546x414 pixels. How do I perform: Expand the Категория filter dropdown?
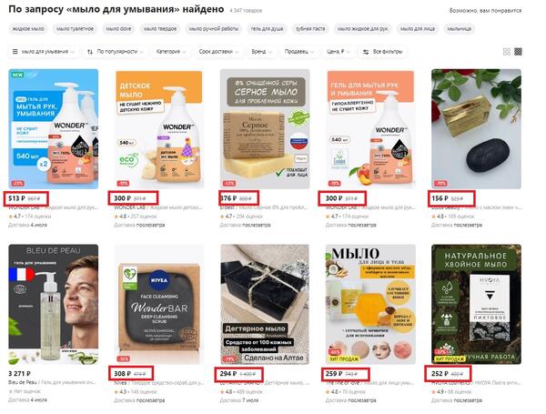[x=171, y=52]
